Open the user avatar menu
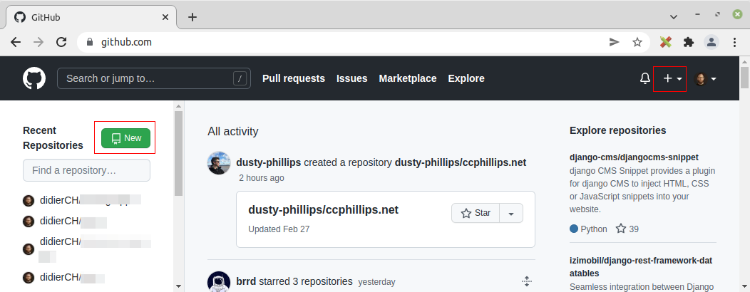 pos(706,79)
